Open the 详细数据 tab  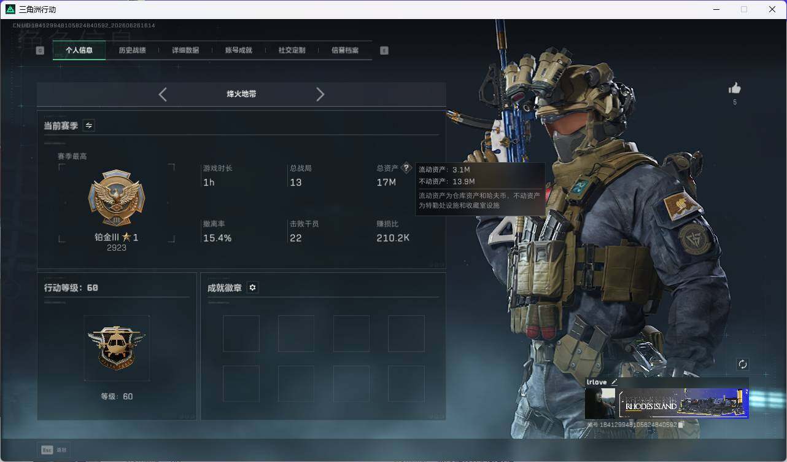[185, 50]
